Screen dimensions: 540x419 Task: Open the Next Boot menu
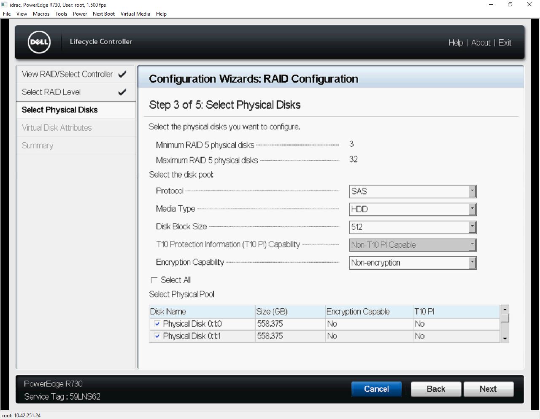[104, 13]
